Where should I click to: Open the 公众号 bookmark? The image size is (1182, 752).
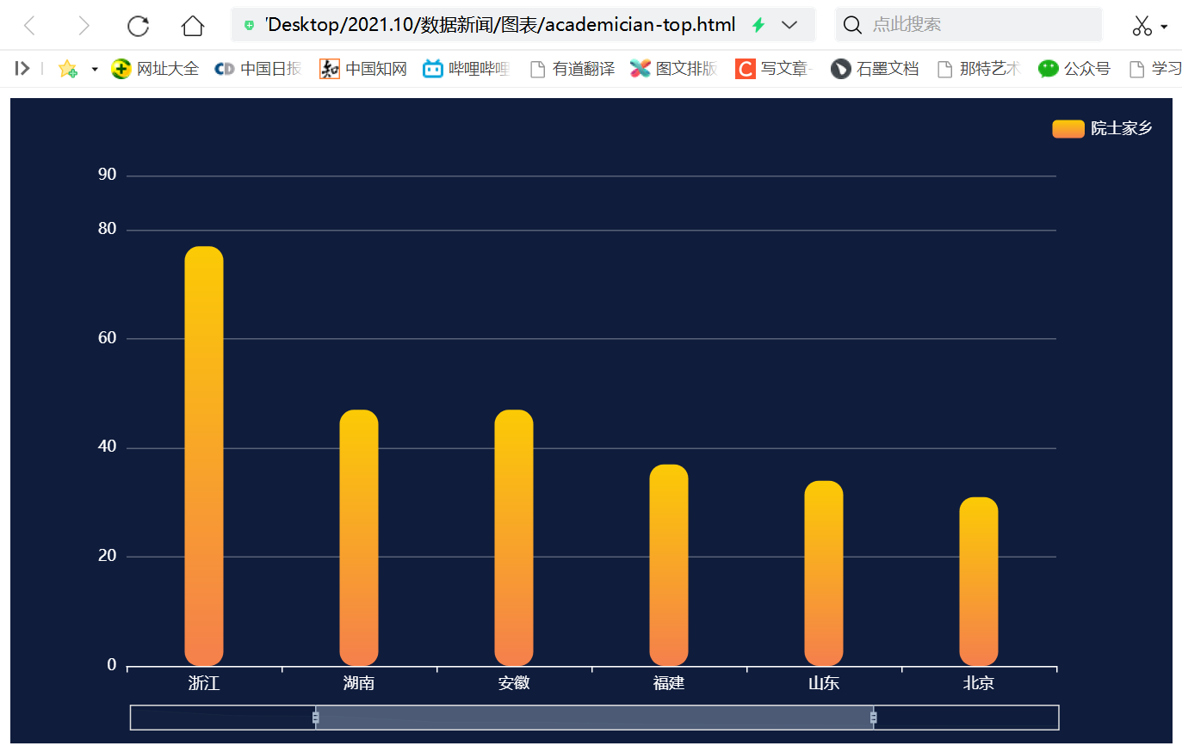(x=1074, y=69)
